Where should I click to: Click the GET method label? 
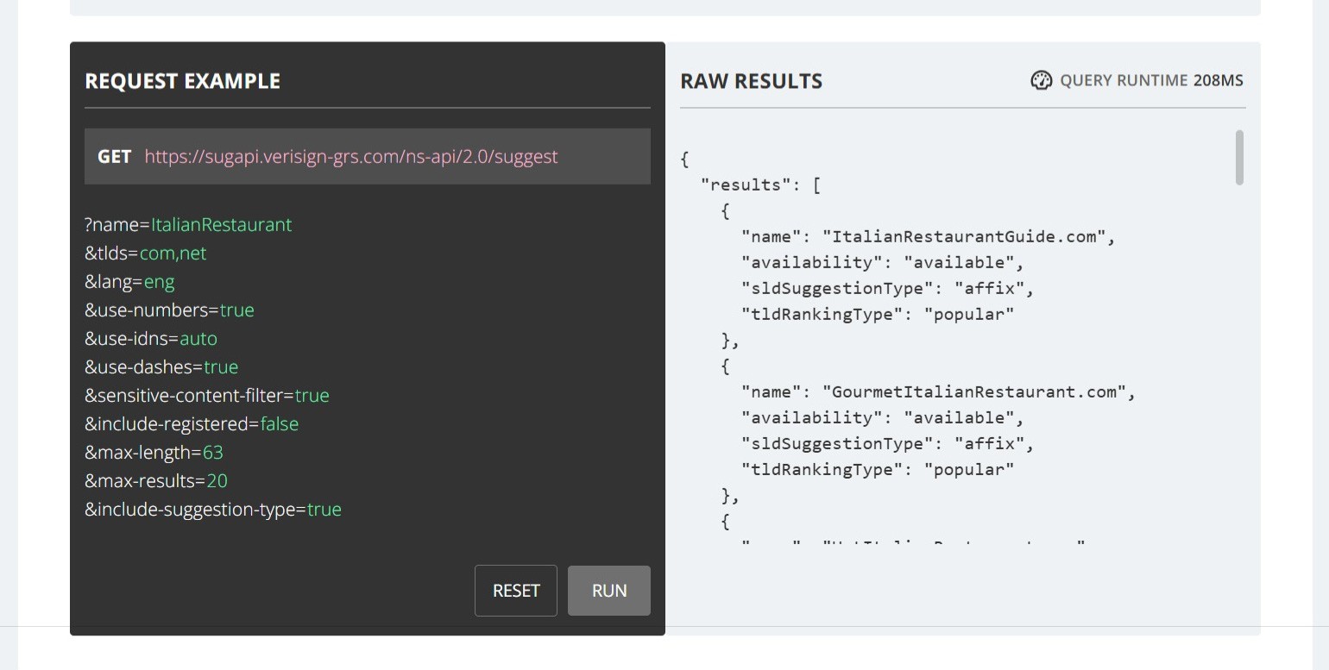tap(114, 156)
